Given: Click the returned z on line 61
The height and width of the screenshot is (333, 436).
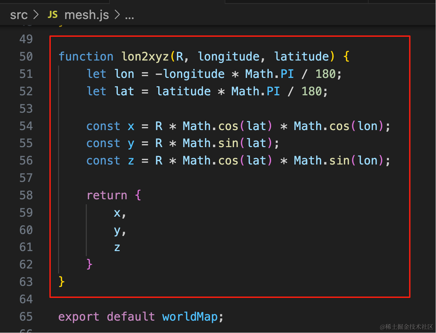Looking at the screenshot, I should pyautogui.click(x=117, y=248).
